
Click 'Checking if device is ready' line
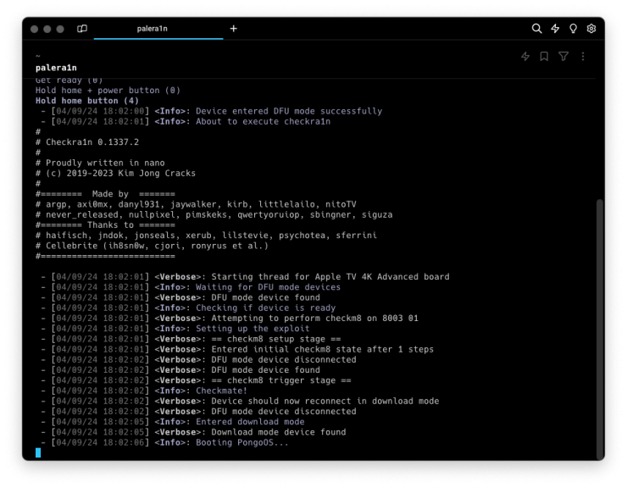(265, 308)
